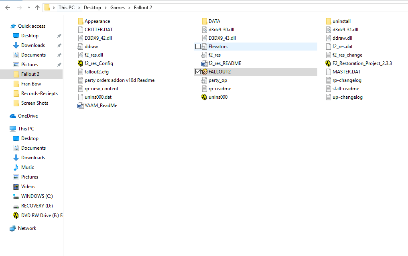Select the up-changelog file name
The height and width of the screenshot is (256, 408).
(x=347, y=97)
